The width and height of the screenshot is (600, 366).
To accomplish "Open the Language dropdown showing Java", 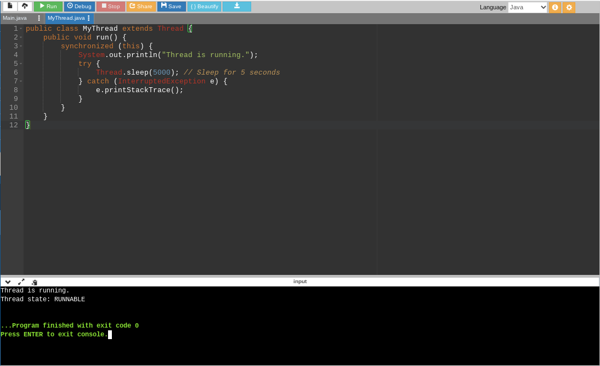I will tap(527, 7).
